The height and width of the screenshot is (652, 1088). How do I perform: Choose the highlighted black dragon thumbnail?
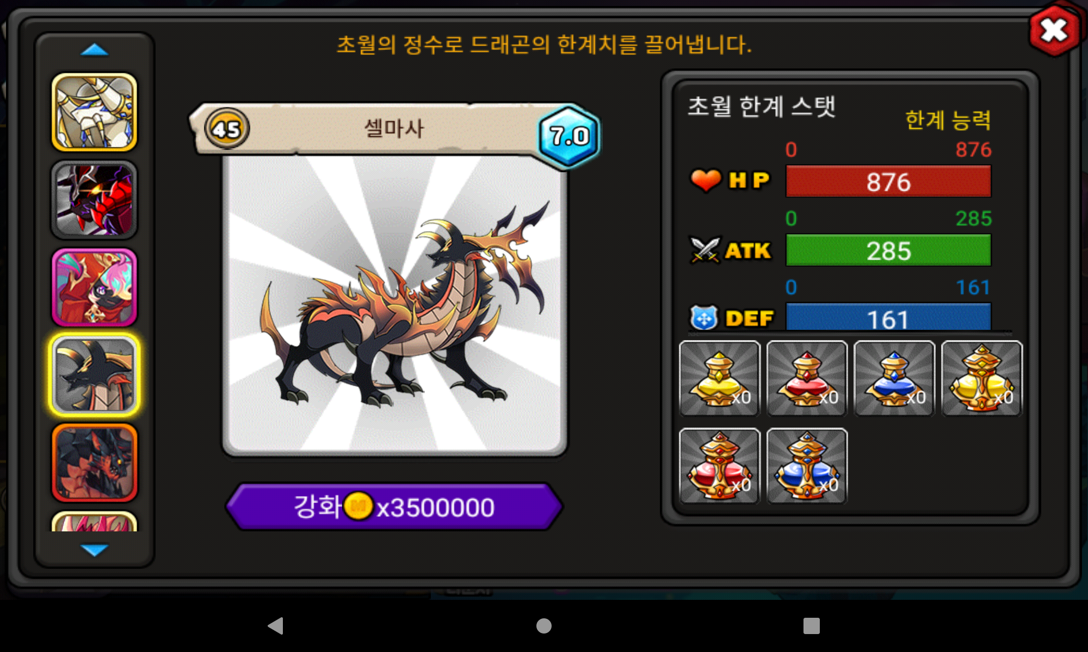pos(94,375)
